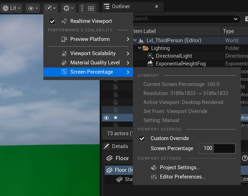Click the help question mark icon in Details
The image size is (248, 196).
click(245, 158)
